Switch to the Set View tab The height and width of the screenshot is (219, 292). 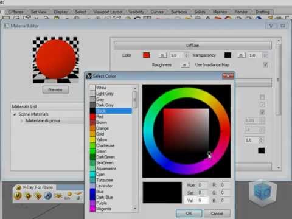tap(38, 12)
